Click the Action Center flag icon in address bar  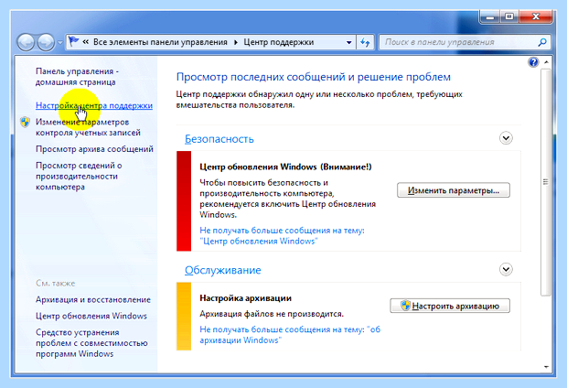click(73, 41)
